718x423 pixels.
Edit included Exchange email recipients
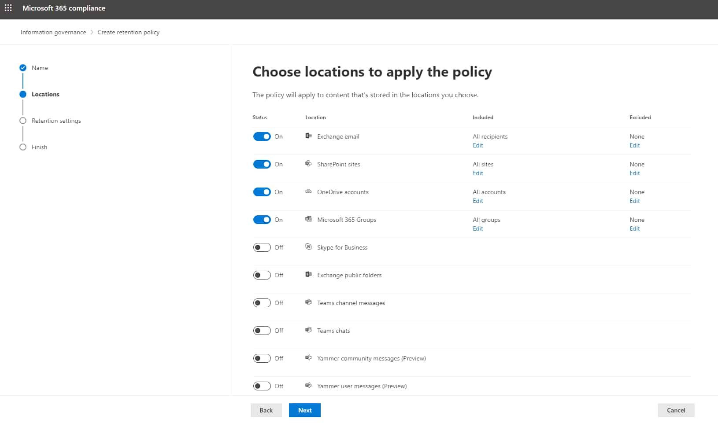[478, 145]
